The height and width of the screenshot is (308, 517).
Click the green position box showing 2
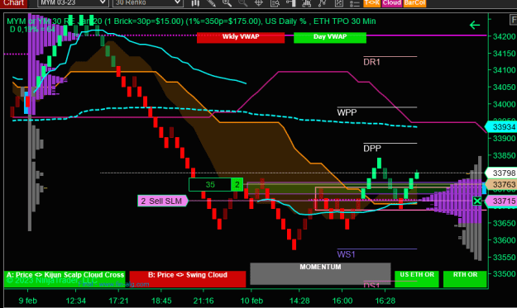click(237, 185)
